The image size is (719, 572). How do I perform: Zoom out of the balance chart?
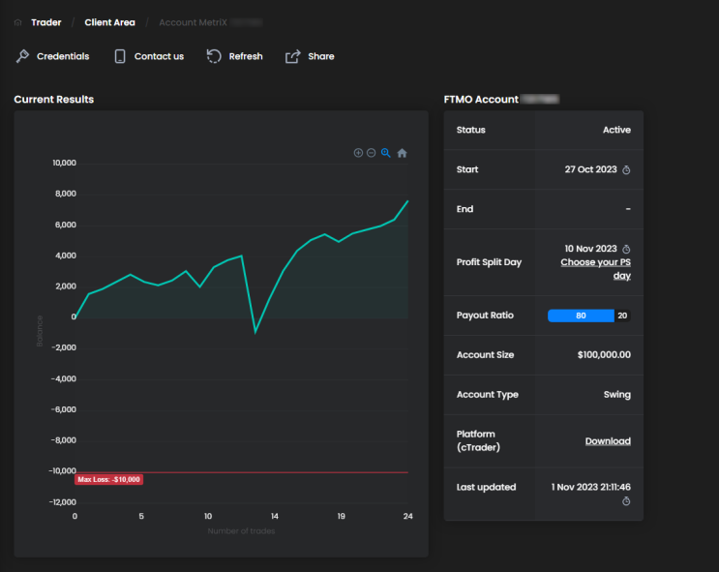(x=372, y=153)
